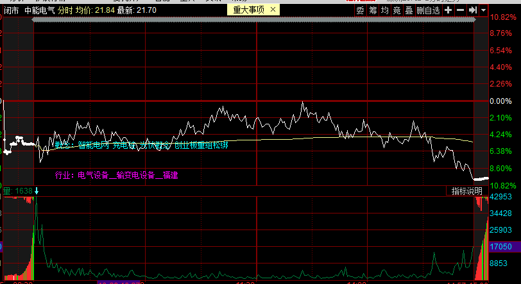
Task: Click the 委 order-book toolbar button
Action: point(361,10)
